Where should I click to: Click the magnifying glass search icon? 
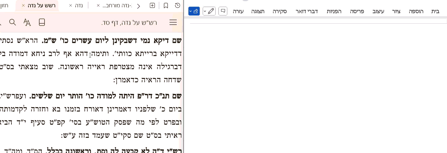click(x=13, y=22)
